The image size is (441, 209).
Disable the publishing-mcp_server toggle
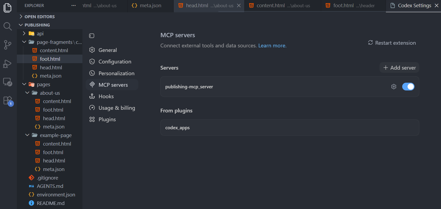click(x=408, y=87)
